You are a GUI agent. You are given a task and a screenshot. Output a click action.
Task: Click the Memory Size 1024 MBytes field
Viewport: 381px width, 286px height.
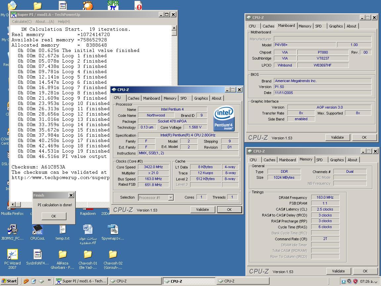pos(284,177)
